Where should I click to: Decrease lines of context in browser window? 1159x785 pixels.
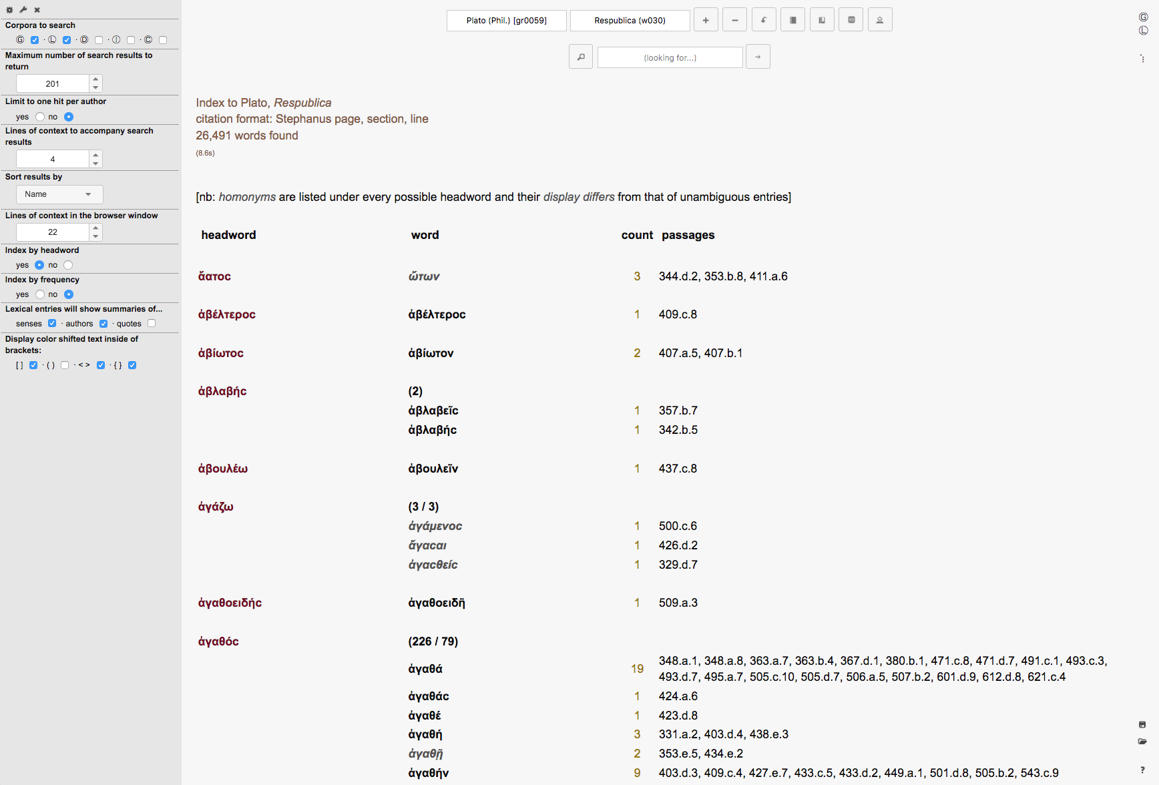pyautogui.click(x=96, y=236)
